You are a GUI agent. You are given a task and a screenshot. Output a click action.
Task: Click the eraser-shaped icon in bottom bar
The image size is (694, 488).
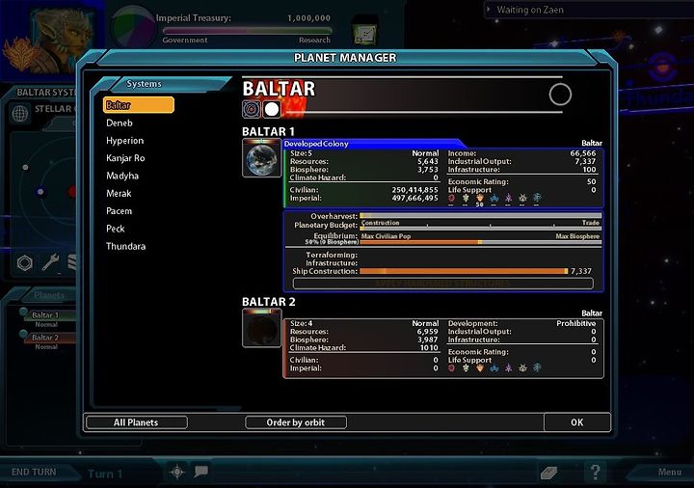tap(548, 473)
